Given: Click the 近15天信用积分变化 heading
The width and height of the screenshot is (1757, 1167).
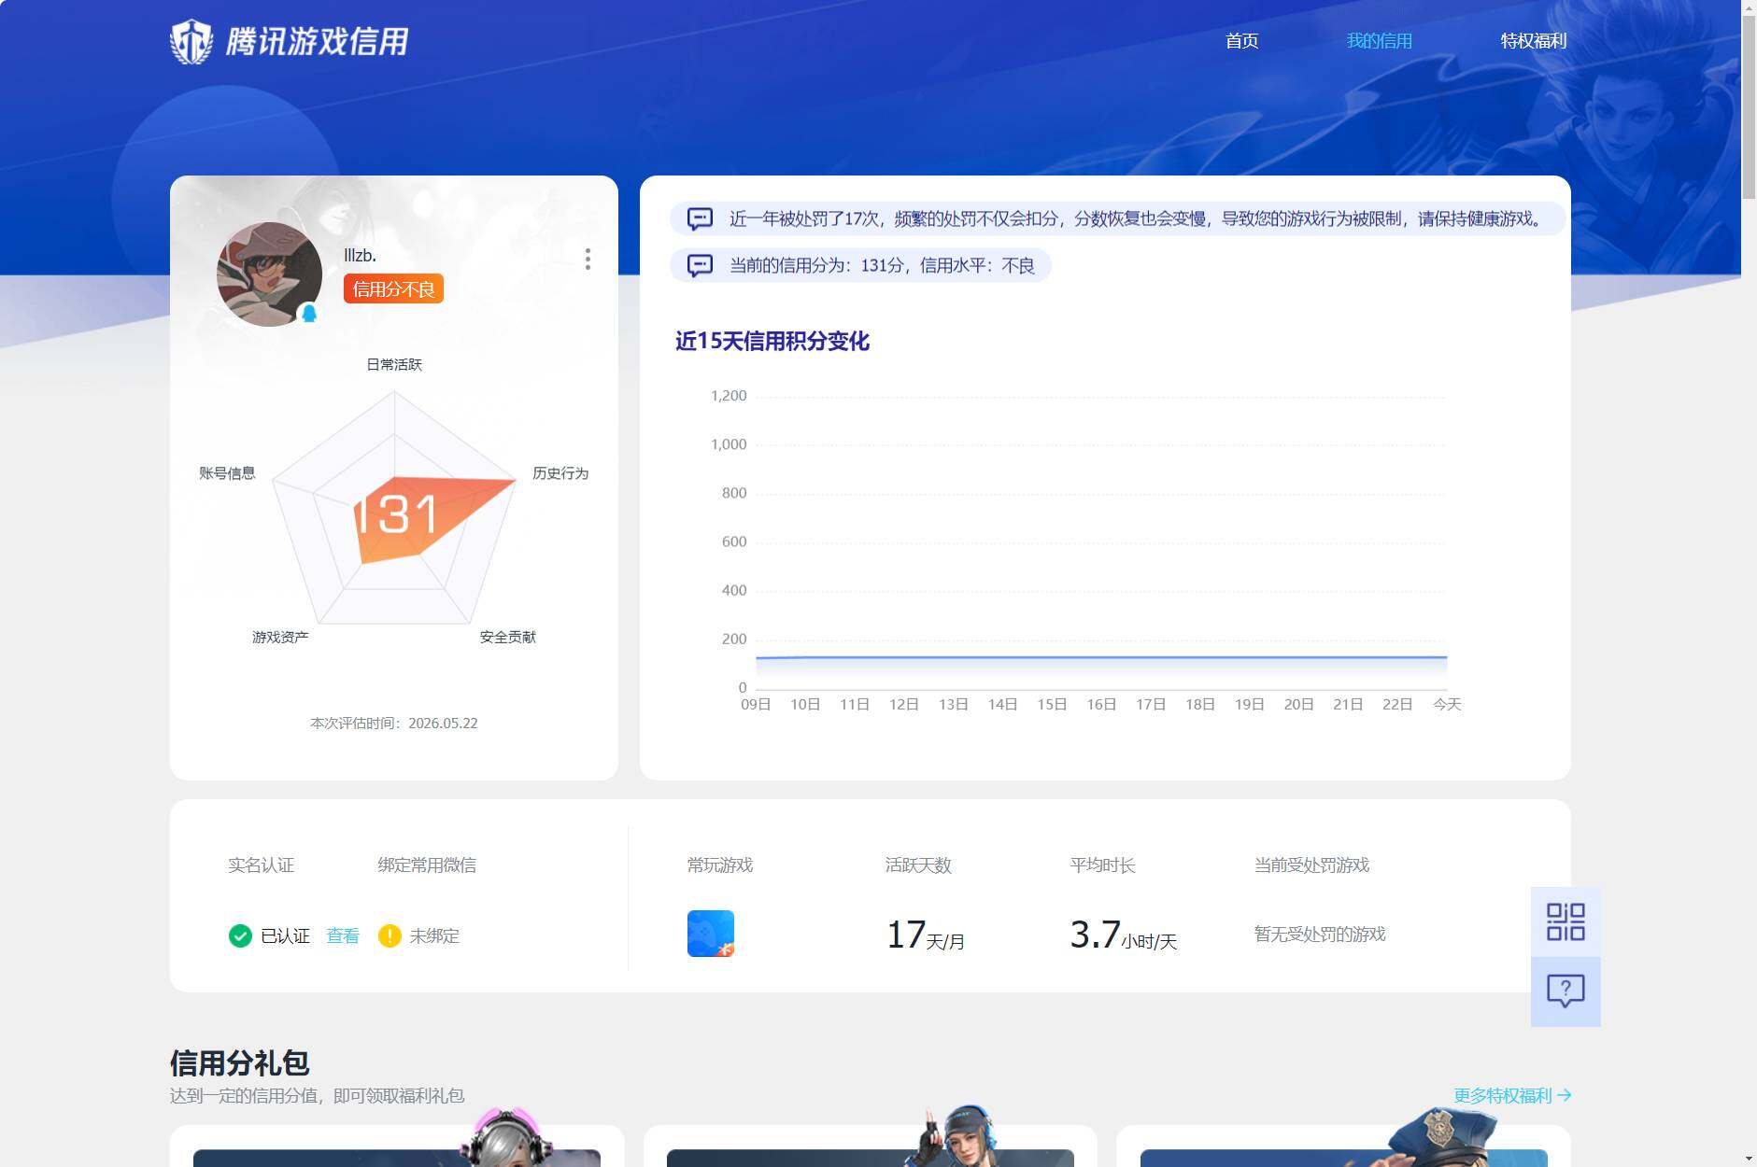Looking at the screenshot, I should coord(772,342).
